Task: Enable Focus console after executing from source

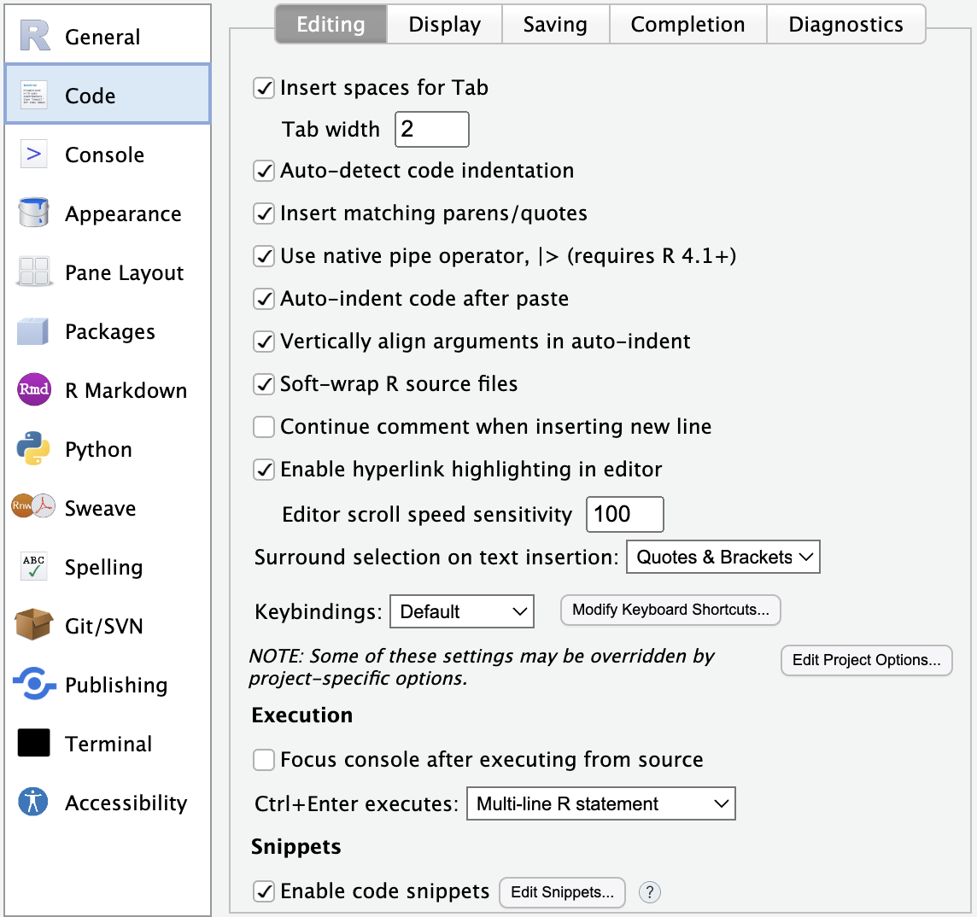Action: point(264,760)
